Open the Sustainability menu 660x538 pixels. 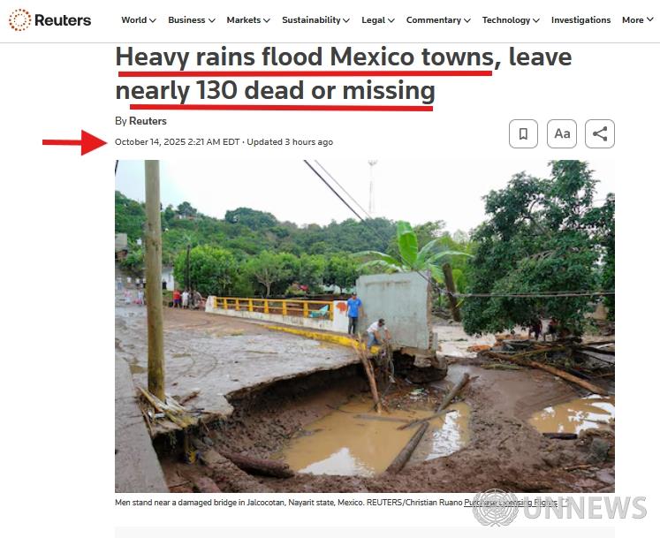(x=315, y=19)
